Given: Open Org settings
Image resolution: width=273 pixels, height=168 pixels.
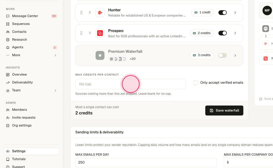Looking at the screenshot, I should 31,125.
